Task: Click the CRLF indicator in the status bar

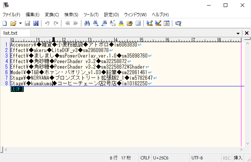Action: (x=145, y=158)
